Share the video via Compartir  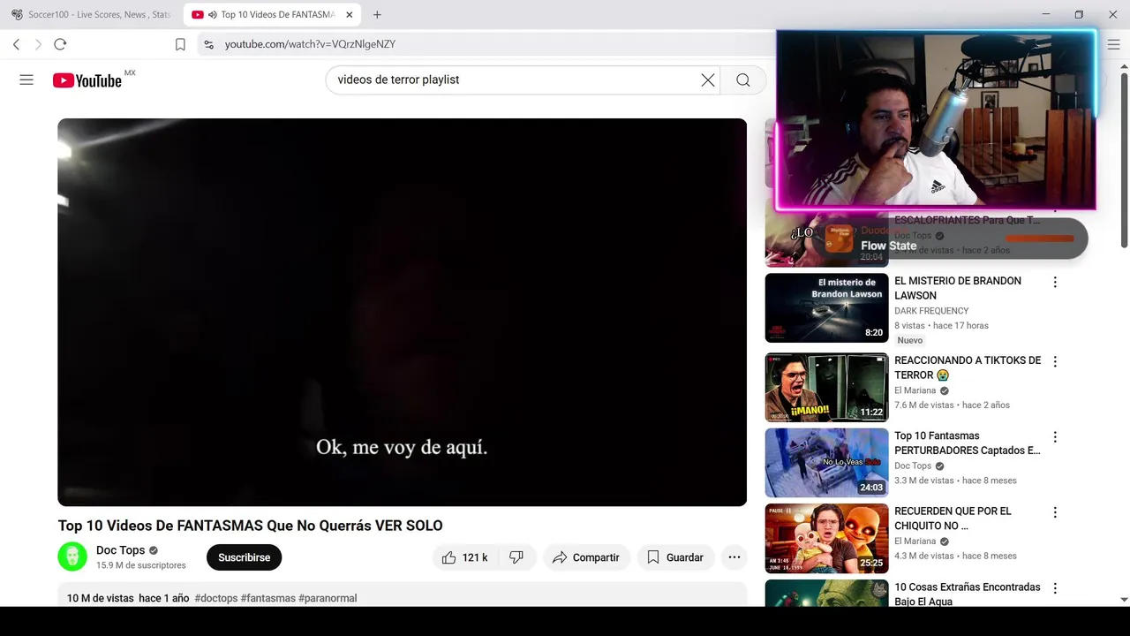(586, 557)
